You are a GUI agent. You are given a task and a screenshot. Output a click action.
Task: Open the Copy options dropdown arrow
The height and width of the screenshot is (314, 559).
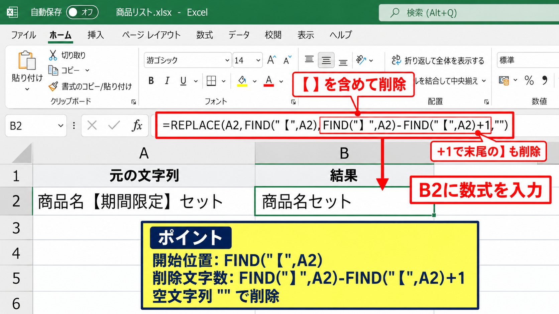[87, 70]
